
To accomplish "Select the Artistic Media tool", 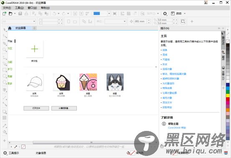I will click(x=5, y=64).
